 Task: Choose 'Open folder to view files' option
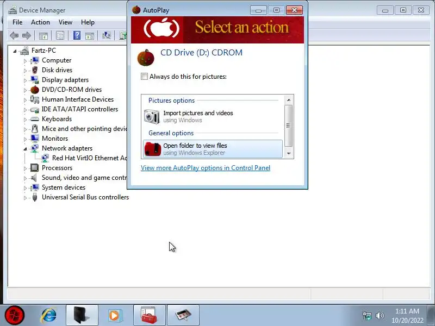[x=213, y=149]
